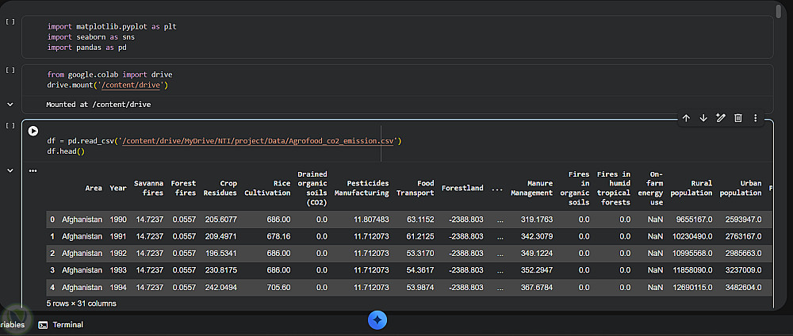Click execution bracket of imports cell

coord(10,21)
